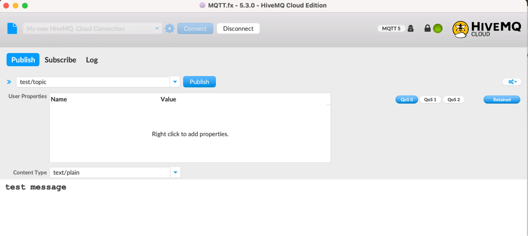The height and width of the screenshot is (236, 528).
Task: Click the blue new document icon
Action: pyautogui.click(x=12, y=28)
